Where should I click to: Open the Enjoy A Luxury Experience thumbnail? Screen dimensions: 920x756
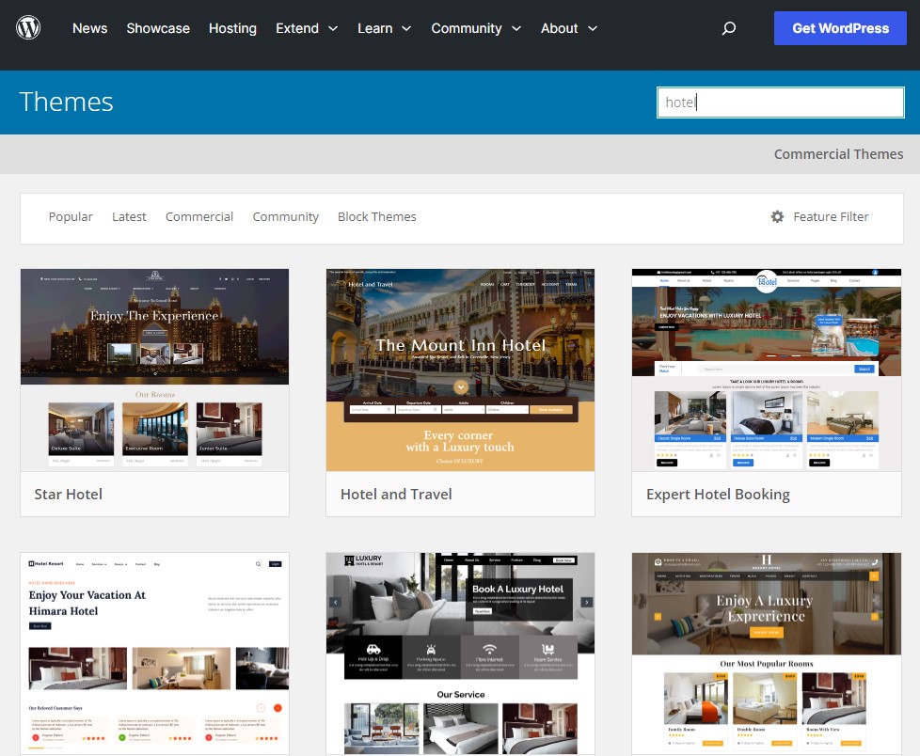point(767,654)
